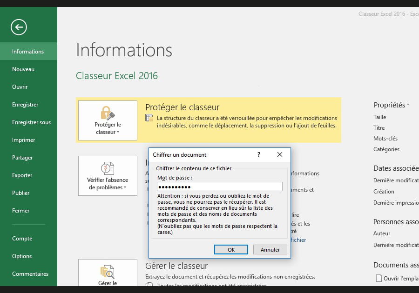The height and width of the screenshot is (293, 419).
Task: Select Informations in the sidebar
Action: 28,52
